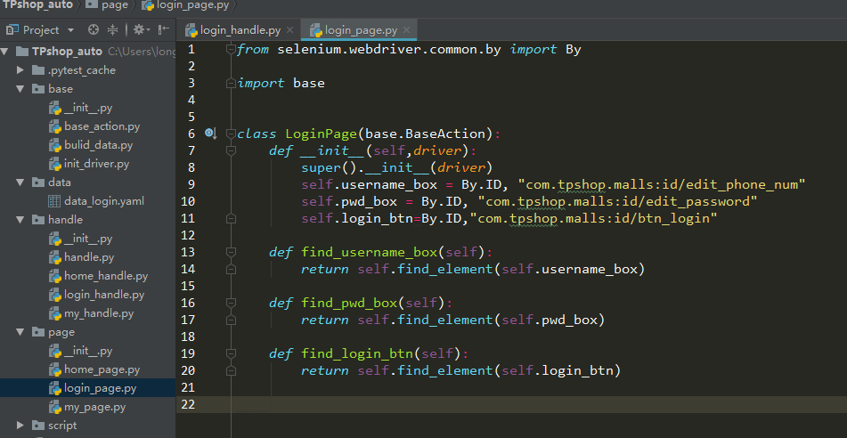Fold the find_username_box method at line 13
Viewport: 847px width, 438px height.
click(x=232, y=252)
